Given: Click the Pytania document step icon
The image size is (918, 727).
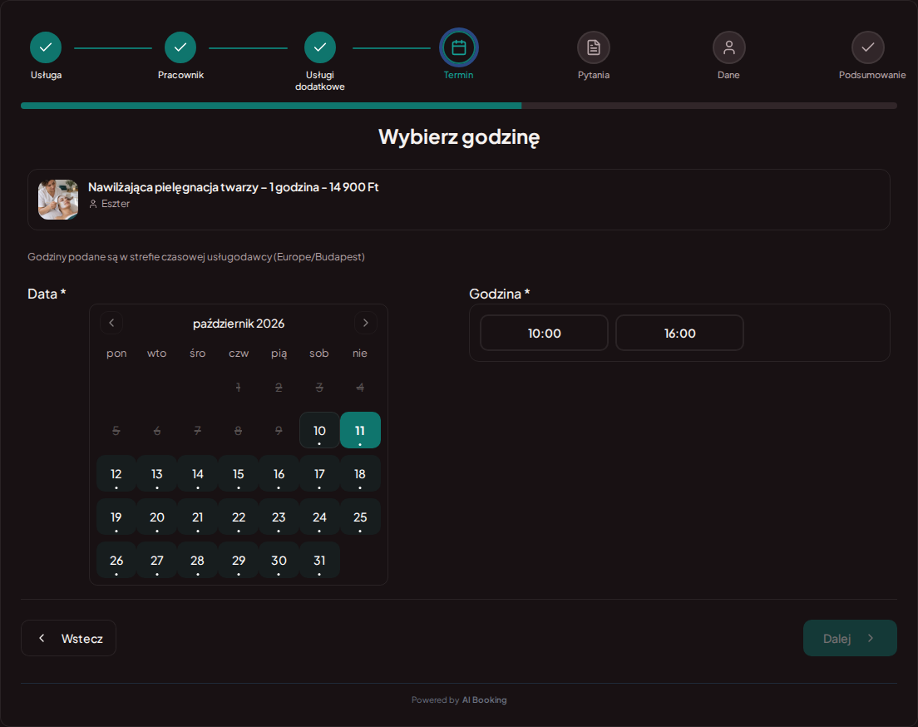Looking at the screenshot, I should tap(594, 47).
